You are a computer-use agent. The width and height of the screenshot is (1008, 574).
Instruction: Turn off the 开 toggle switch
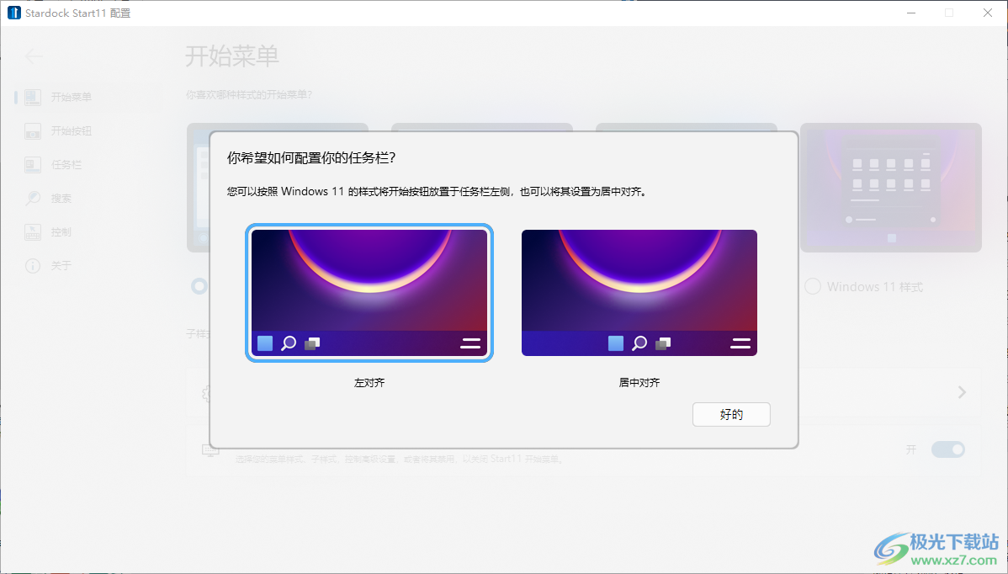tap(948, 449)
